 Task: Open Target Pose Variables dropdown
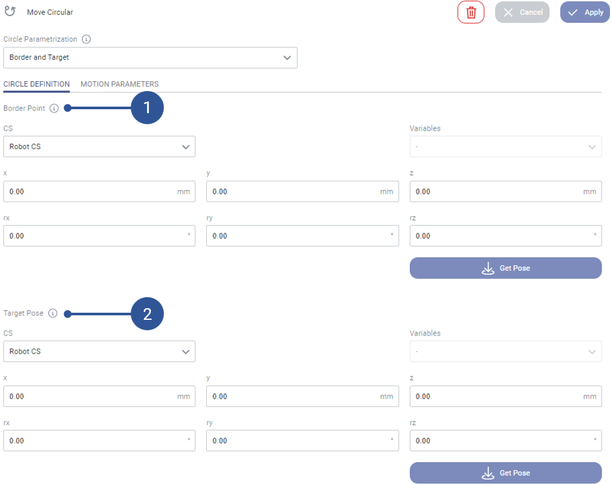pos(505,352)
